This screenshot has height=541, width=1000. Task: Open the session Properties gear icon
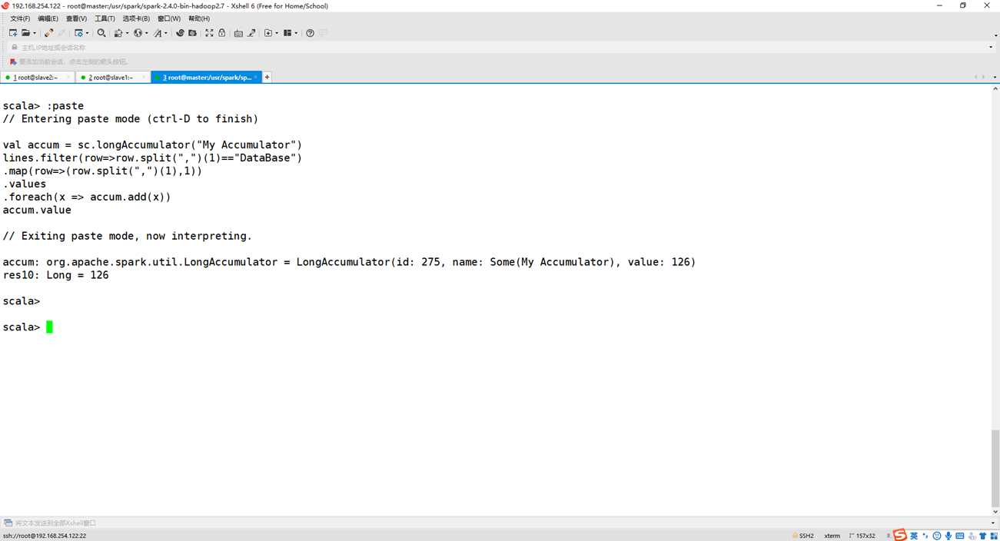point(78,33)
